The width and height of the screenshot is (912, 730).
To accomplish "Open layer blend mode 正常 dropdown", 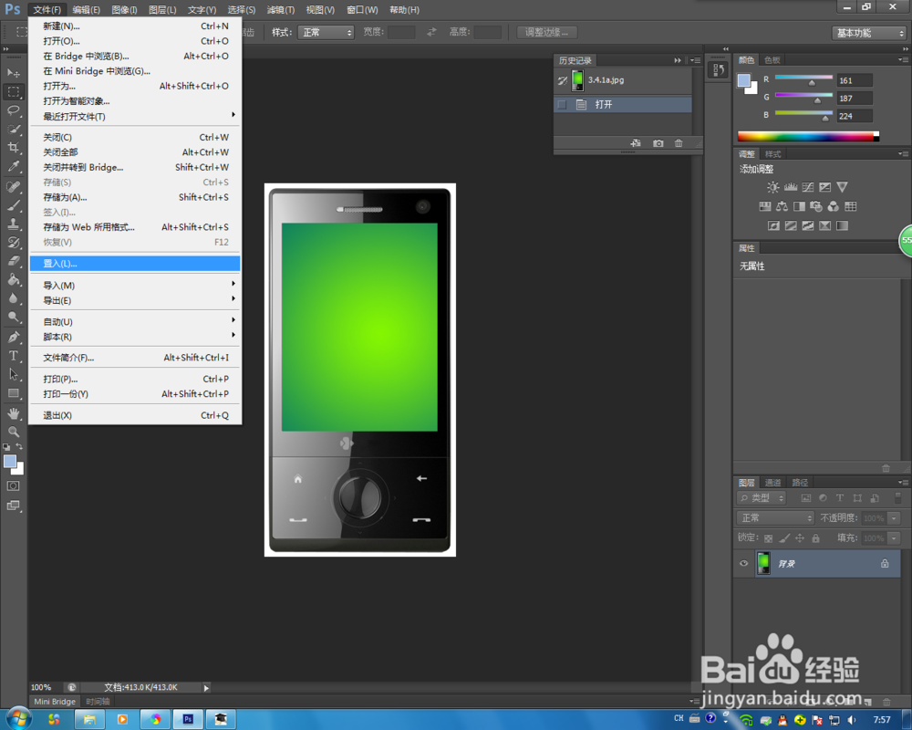I will (775, 517).
